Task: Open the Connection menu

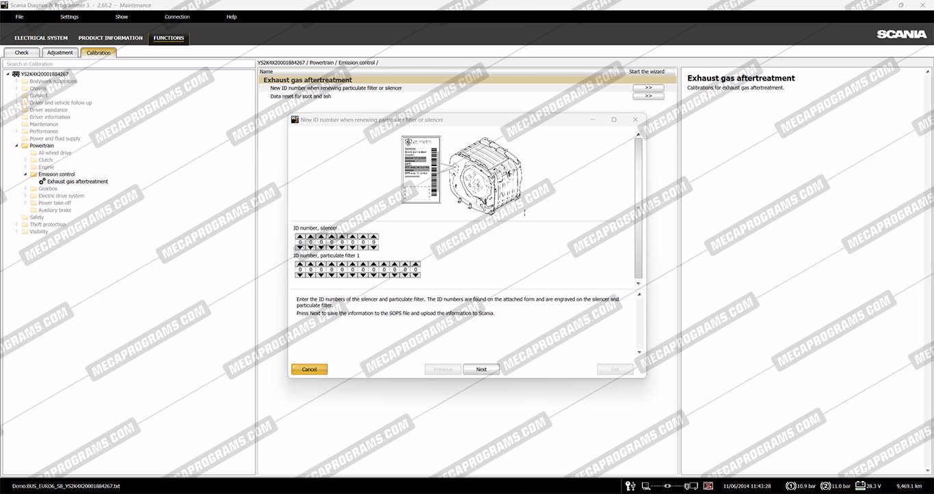Action: point(177,16)
